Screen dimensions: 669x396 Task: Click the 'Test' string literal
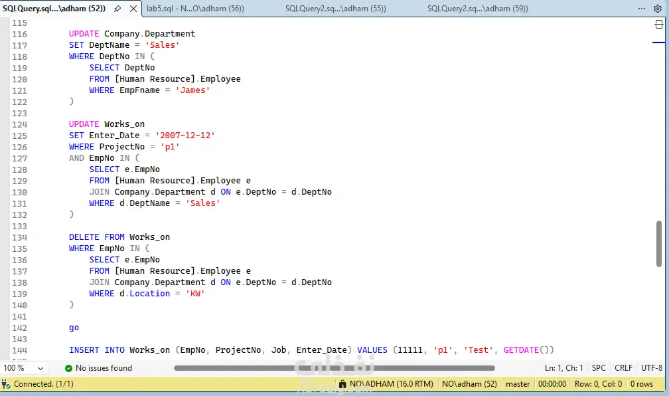click(479, 350)
